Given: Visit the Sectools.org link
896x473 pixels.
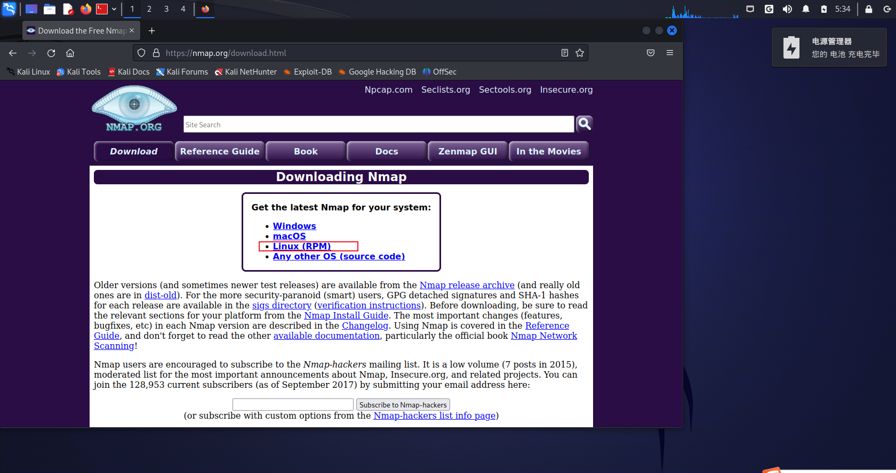Looking at the screenshot, I should click(505, 89).
